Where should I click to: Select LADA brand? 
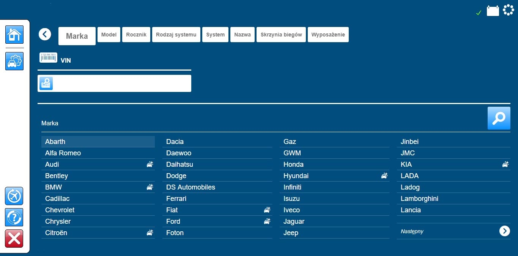[x=453, y=176]
